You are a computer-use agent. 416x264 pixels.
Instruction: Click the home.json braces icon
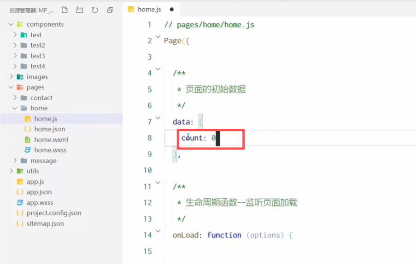pyautogui.click(x=28, y=129)
